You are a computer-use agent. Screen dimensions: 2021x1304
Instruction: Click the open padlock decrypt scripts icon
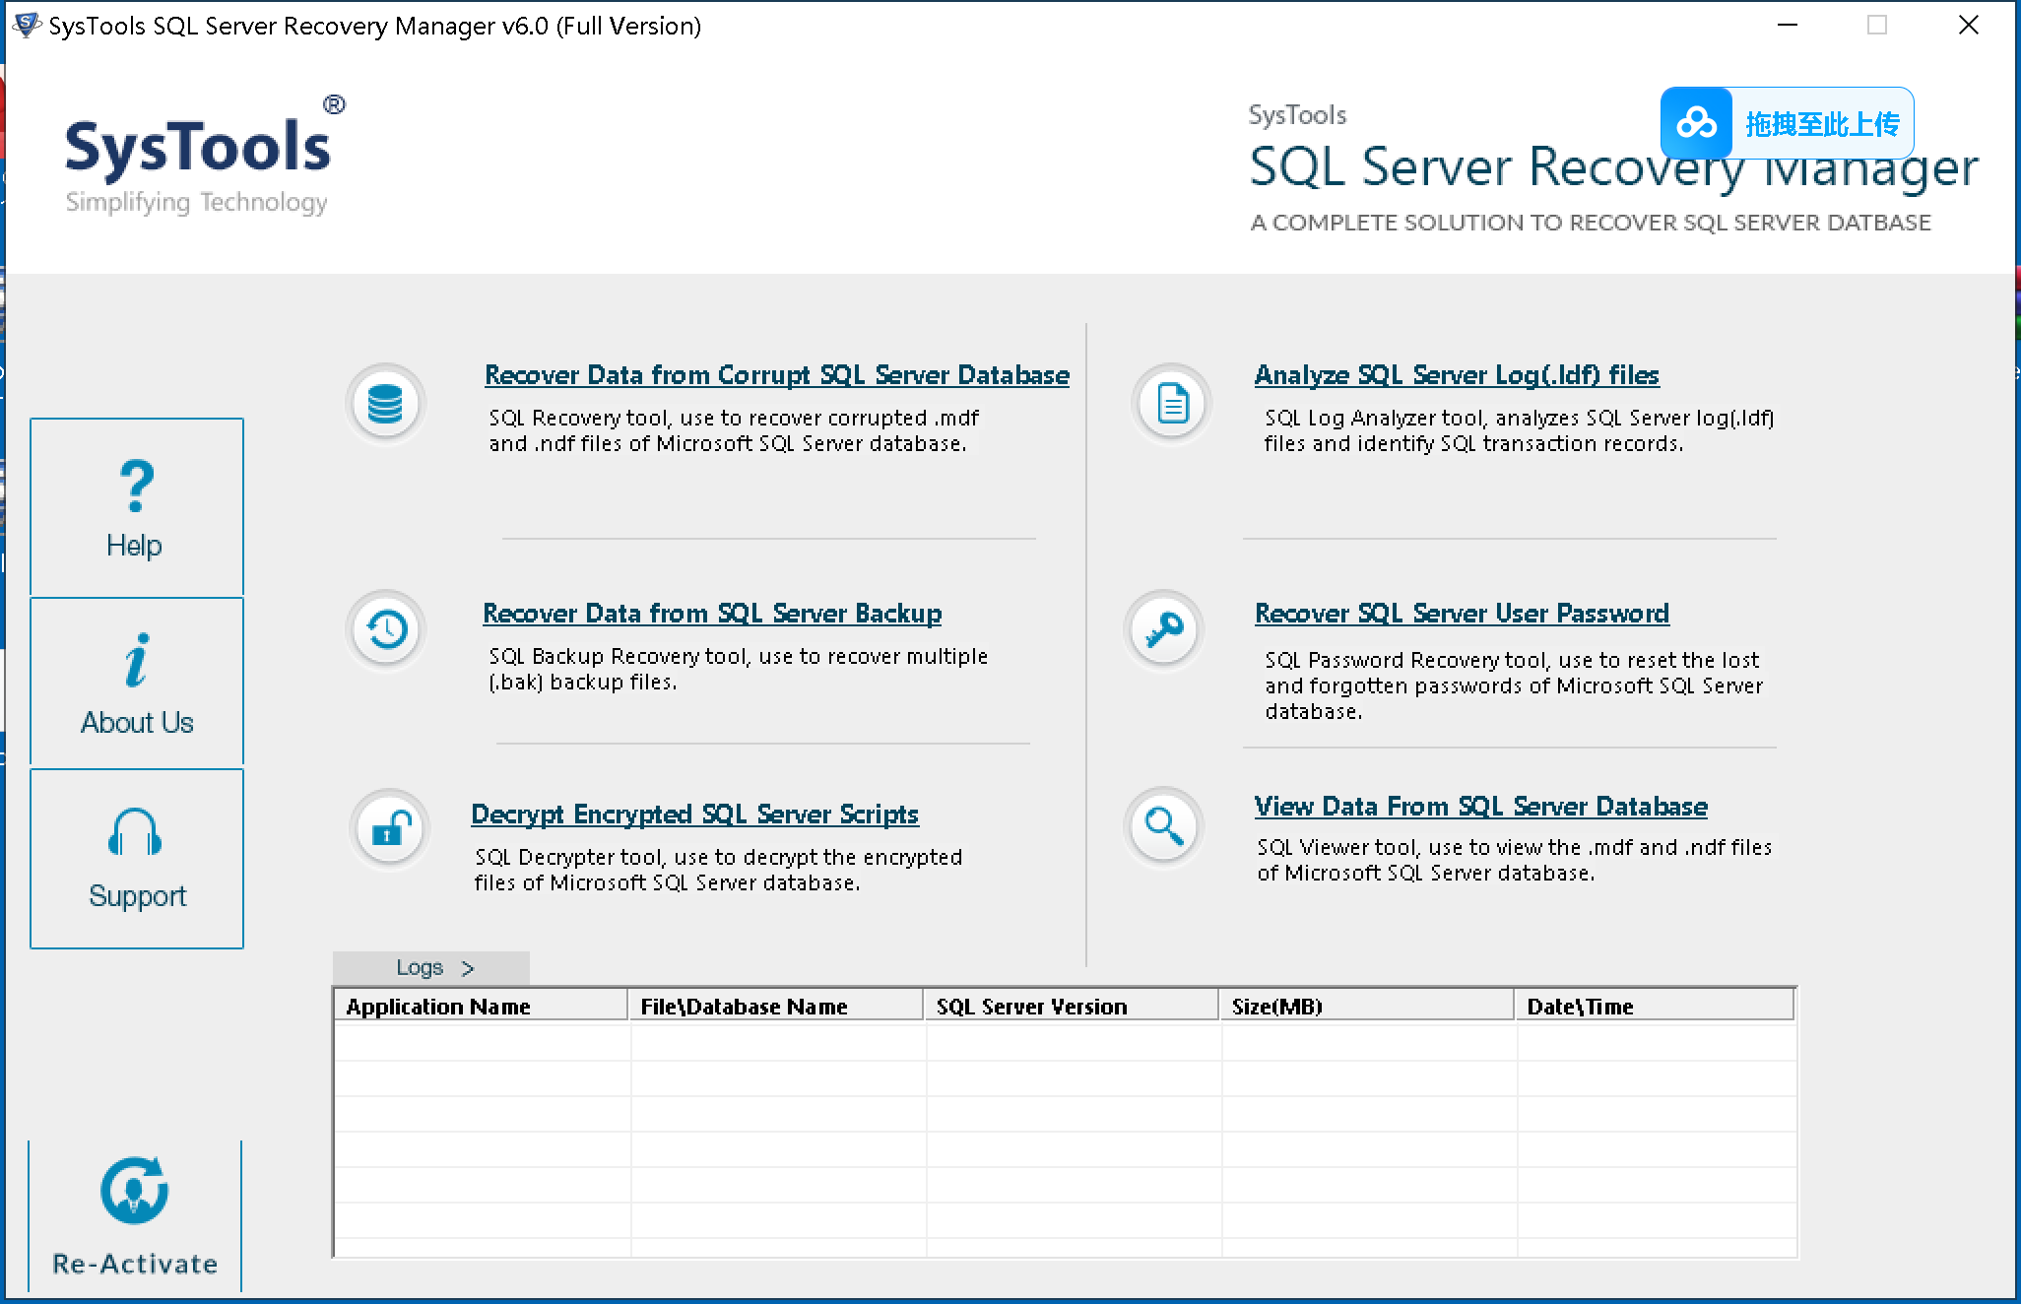390,828
